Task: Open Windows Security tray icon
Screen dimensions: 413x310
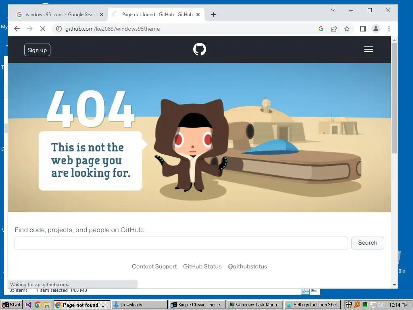Action: tap(348, 305)
